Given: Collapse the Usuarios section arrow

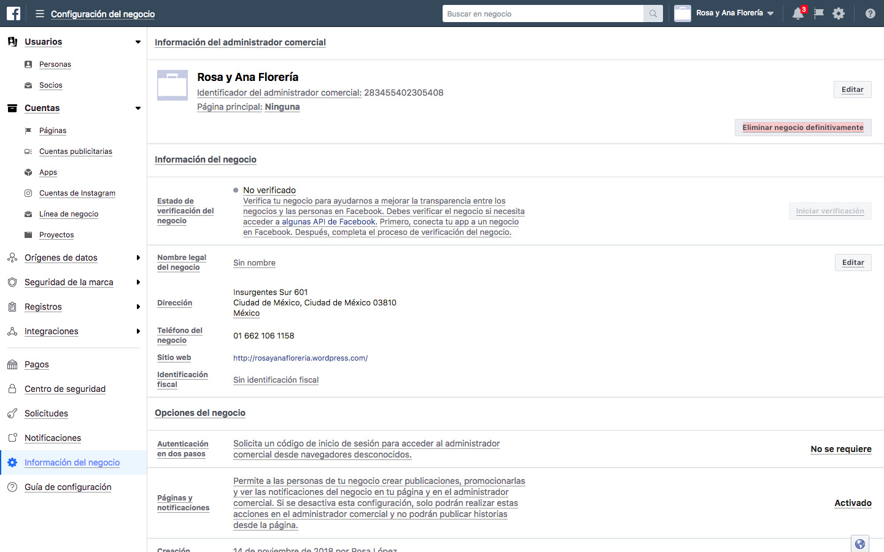Looking at the screenshot, I should coord(138,42).
